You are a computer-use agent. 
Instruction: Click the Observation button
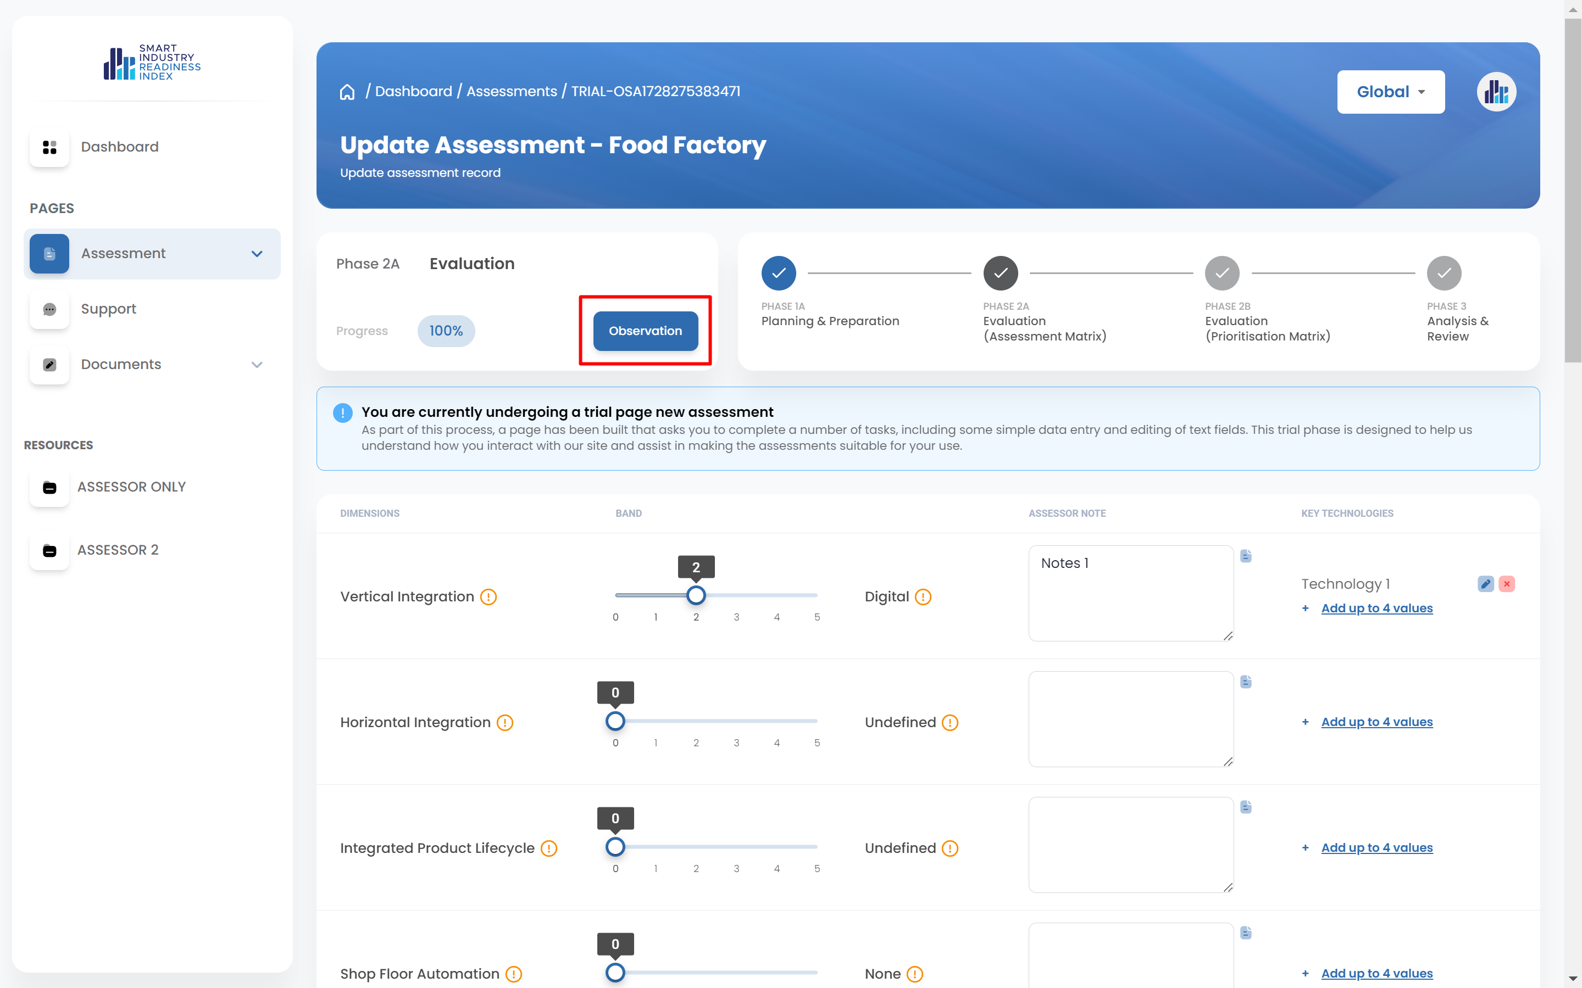pyautogui.click(x=645, y=331)
